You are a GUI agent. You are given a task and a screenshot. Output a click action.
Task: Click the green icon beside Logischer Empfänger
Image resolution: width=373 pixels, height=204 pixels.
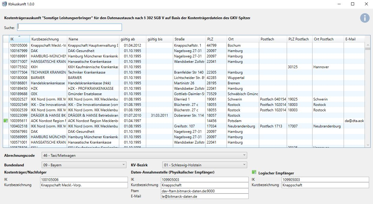coord(254,172)
